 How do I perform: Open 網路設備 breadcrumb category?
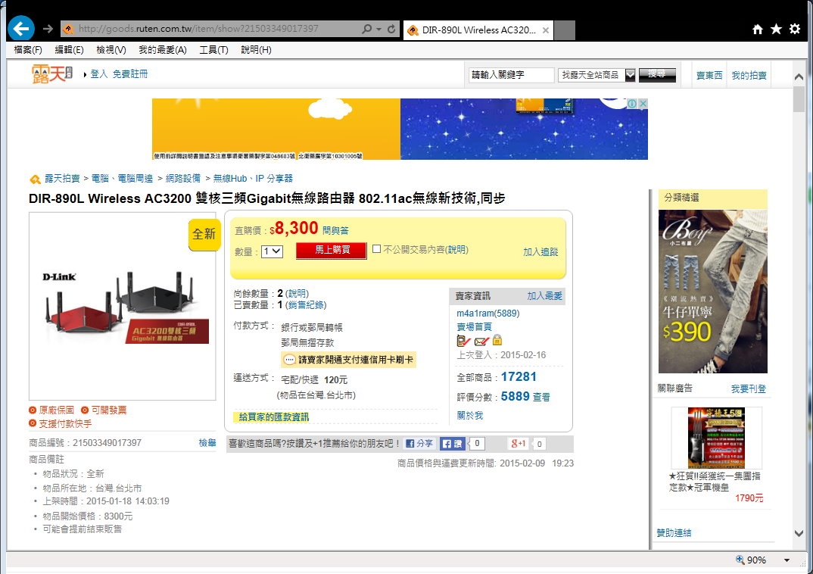pos(182,179)
